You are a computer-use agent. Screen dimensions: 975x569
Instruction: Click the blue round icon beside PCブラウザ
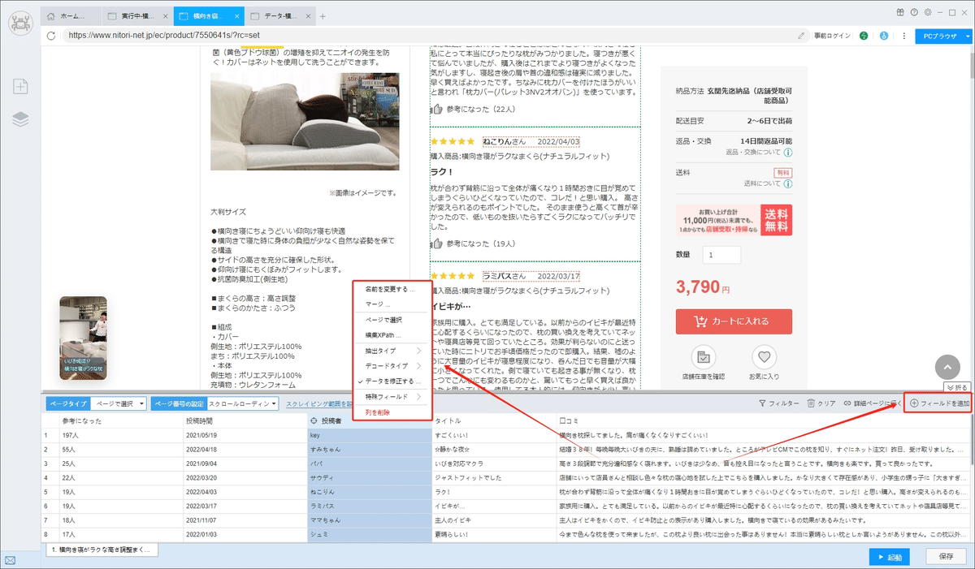882,36
